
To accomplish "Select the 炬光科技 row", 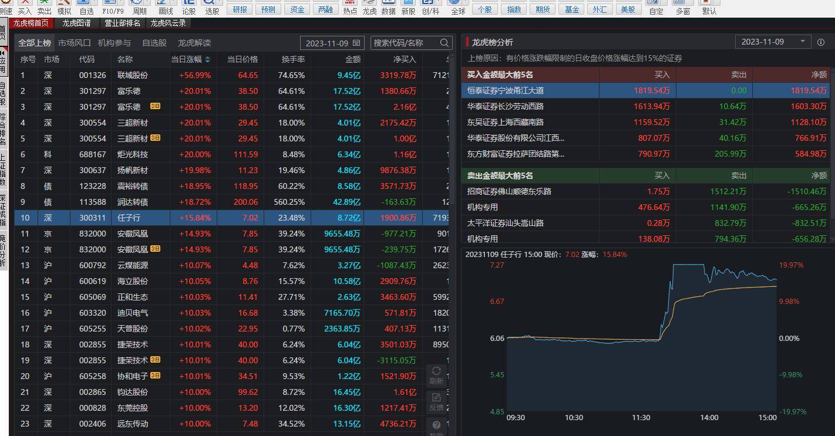I will pyautogui.click(x=232, y=154).
